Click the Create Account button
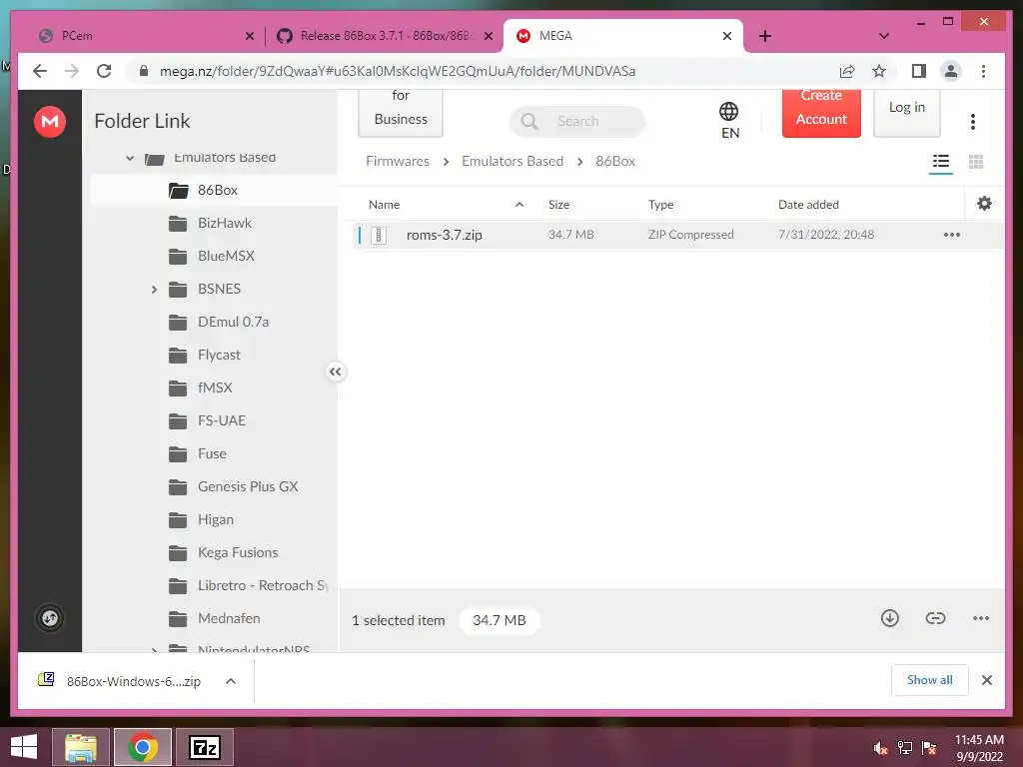This screenshot has width=1023, height=767. [821, 113]
